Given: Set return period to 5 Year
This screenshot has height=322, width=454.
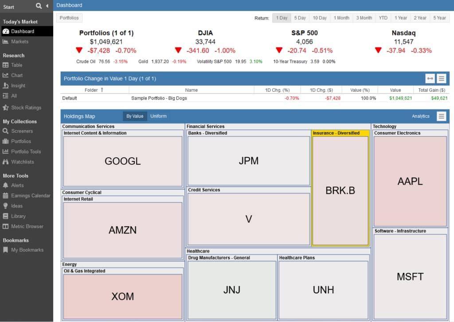Looking at the screenshot, I should (439, 18).
